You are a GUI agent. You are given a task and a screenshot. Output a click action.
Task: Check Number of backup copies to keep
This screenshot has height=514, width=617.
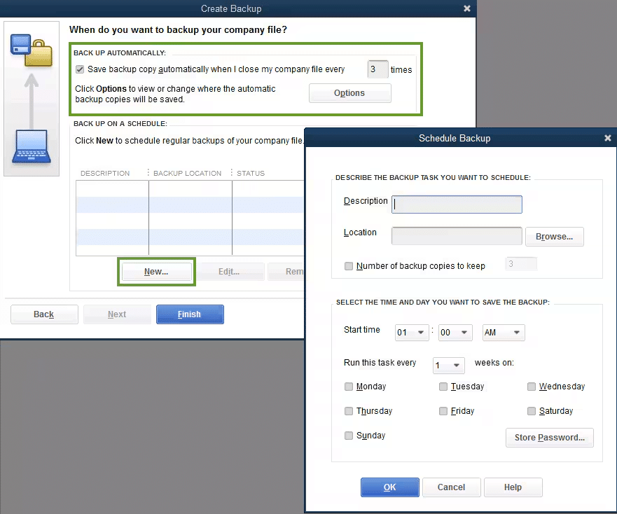click(348, 266)
